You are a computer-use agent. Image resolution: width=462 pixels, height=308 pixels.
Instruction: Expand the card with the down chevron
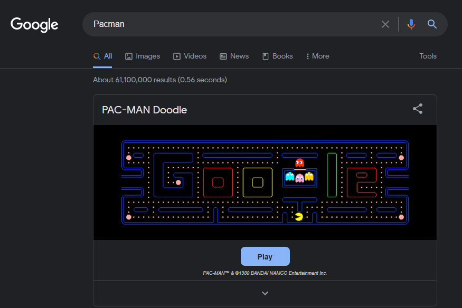pos(265,293)
